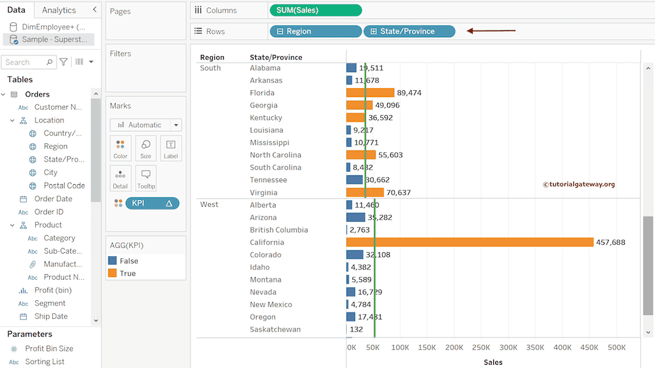Switch to the Analytics tab
The height and width of the screenshot is (368, 655).
tap(60, 10)
